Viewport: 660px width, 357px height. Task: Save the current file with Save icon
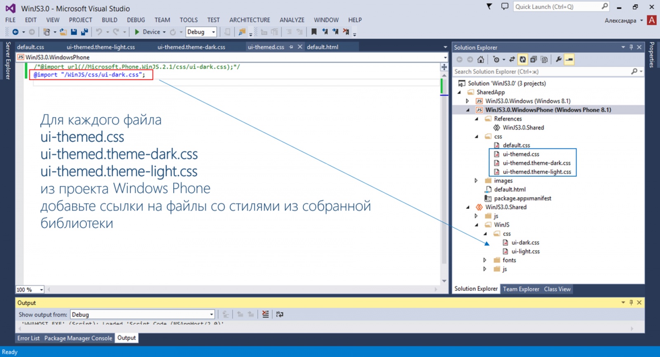click(x=74, y=32)
